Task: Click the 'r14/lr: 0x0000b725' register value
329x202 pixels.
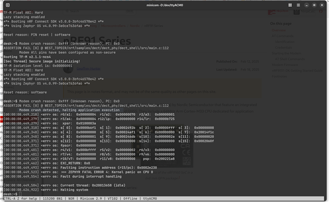Action: 156,119
